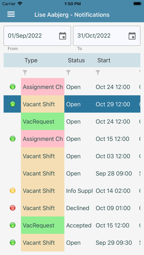Click pink Assignment Ch cell for Oct 15
Viewport: 144px width, 255px height.
pos(43,139)
